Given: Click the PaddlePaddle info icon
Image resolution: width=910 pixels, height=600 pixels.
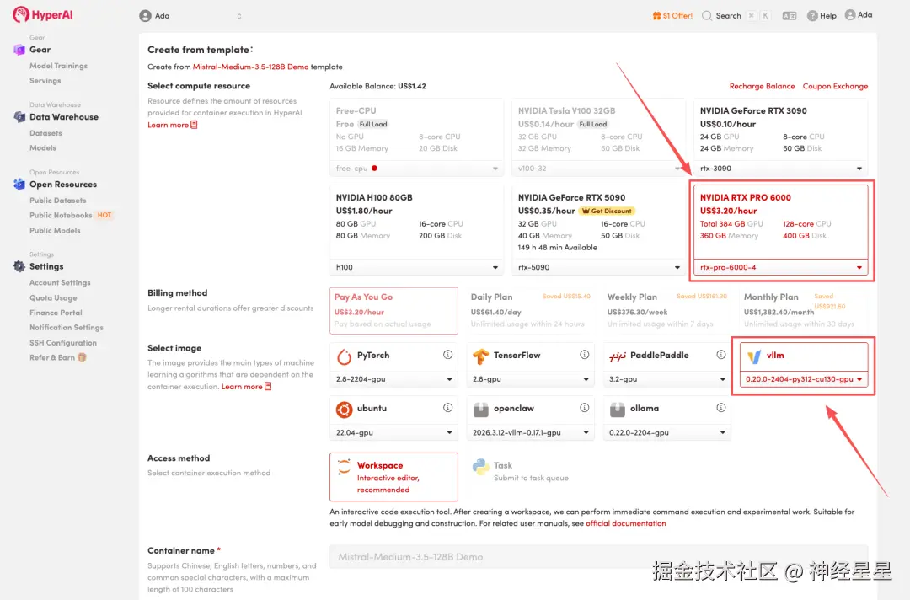Looking at the screenshot, I should (720, 355).
